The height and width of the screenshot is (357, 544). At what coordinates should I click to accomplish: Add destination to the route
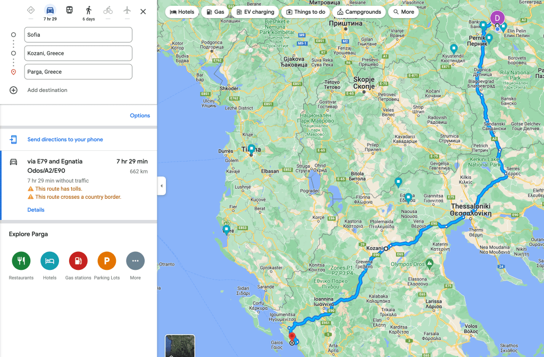click(x=47, y=90)
